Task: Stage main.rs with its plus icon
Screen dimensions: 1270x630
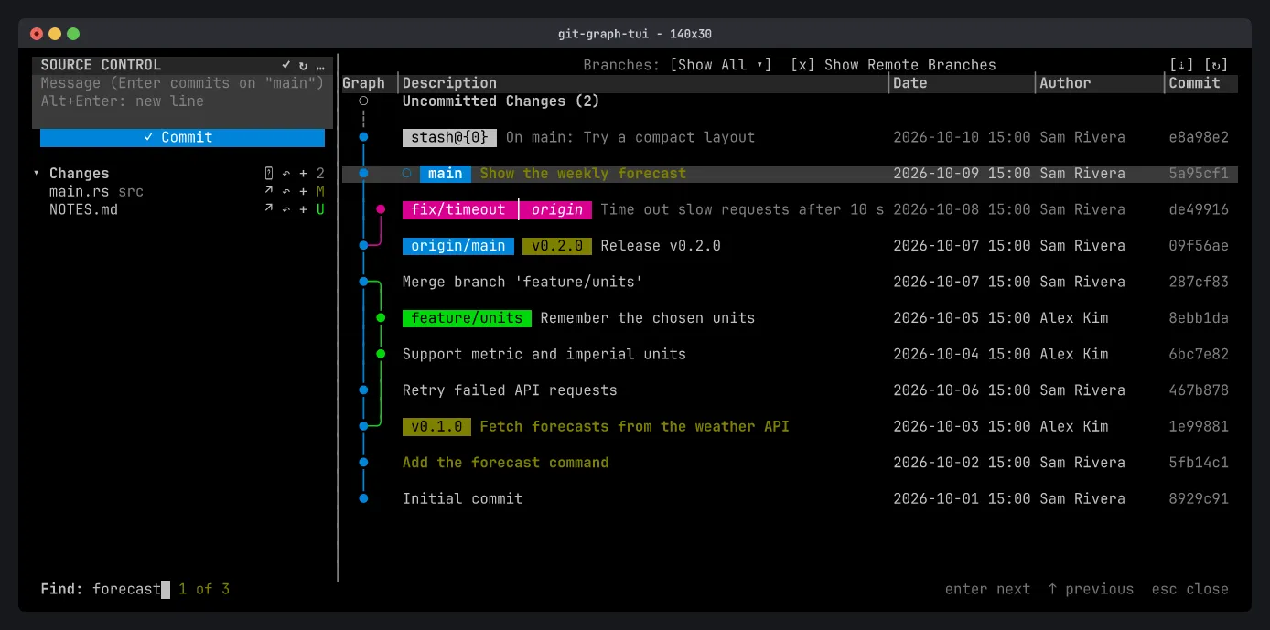Action: pos(304,192)
